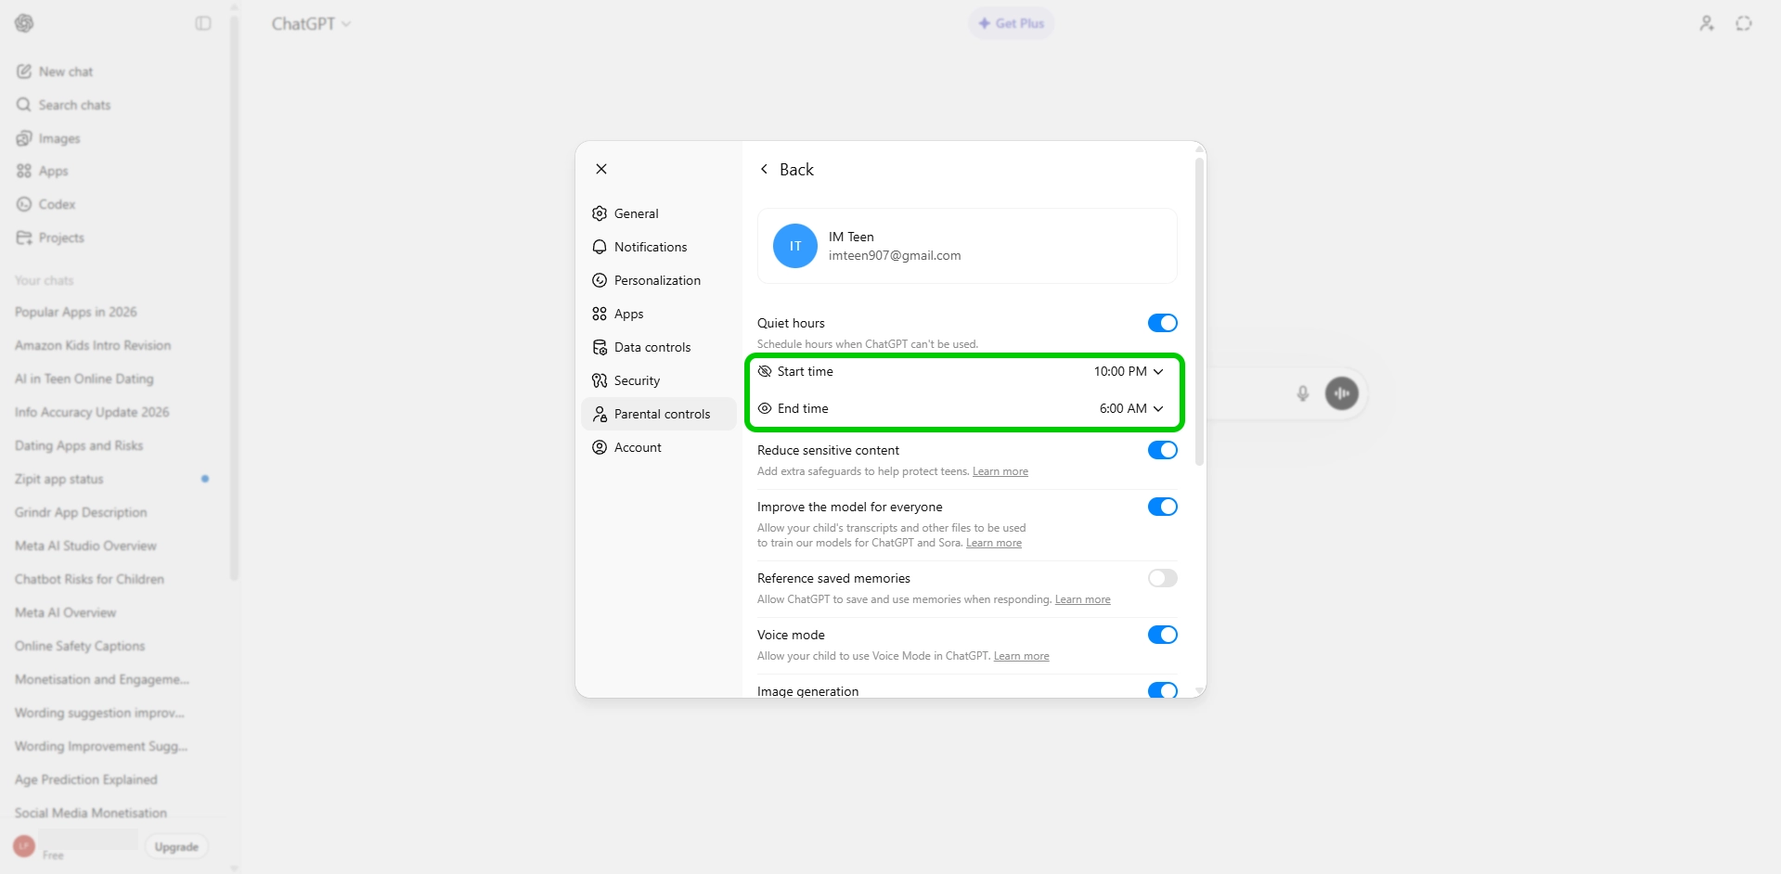This screenshot has height=874, width=1781.
Task: Open the Start time dropdown
Action: (x=1128, y=371)
